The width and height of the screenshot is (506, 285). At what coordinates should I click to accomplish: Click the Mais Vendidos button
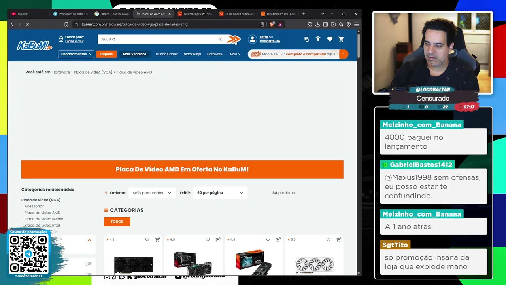pos(134,54)
